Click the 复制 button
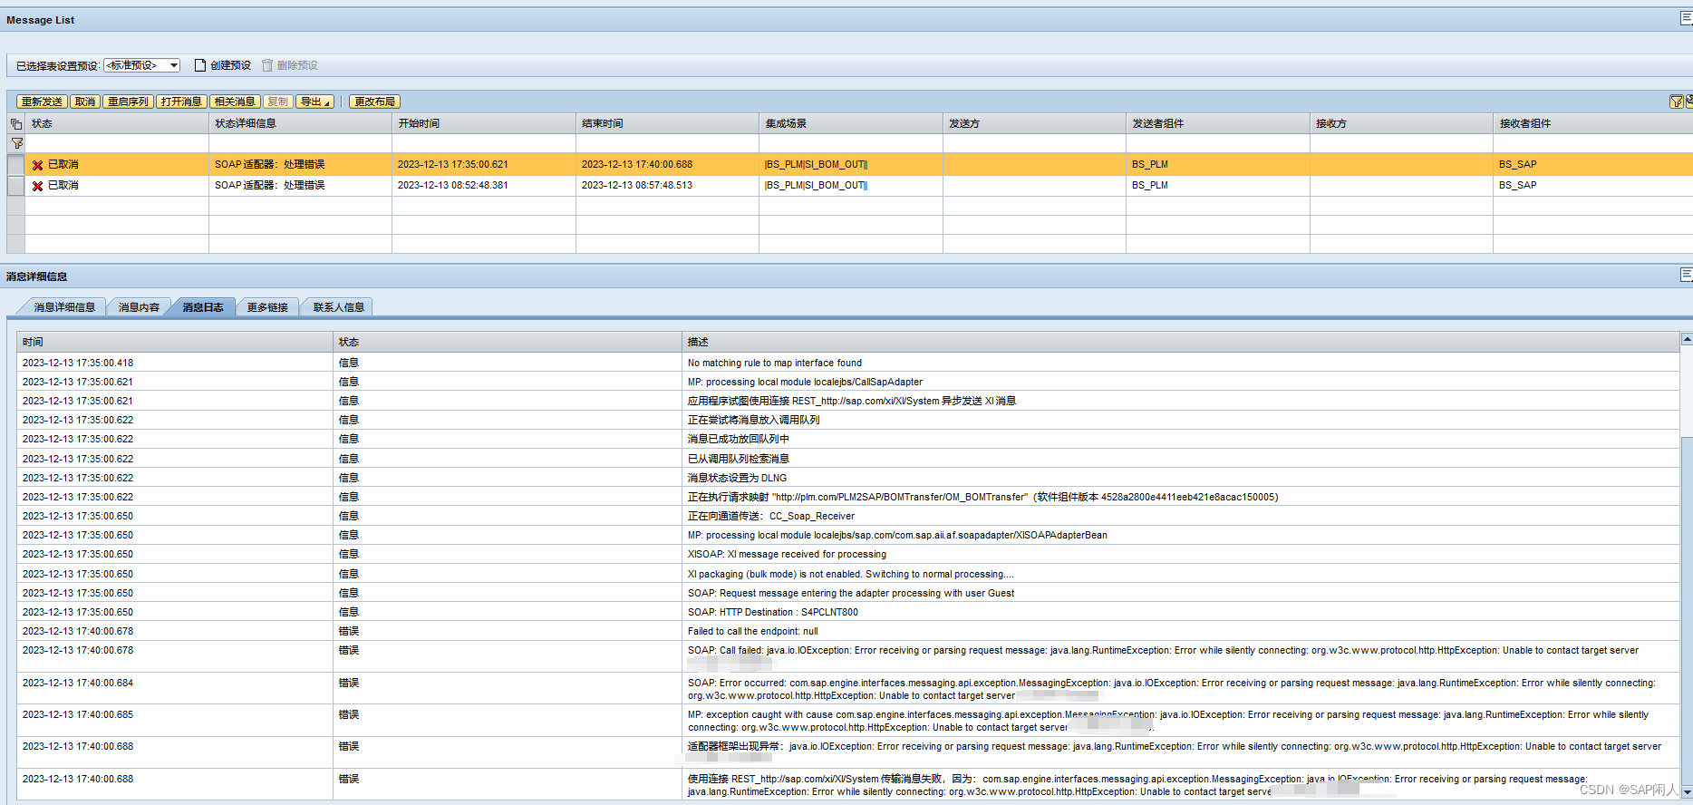 tap(278, 102)
